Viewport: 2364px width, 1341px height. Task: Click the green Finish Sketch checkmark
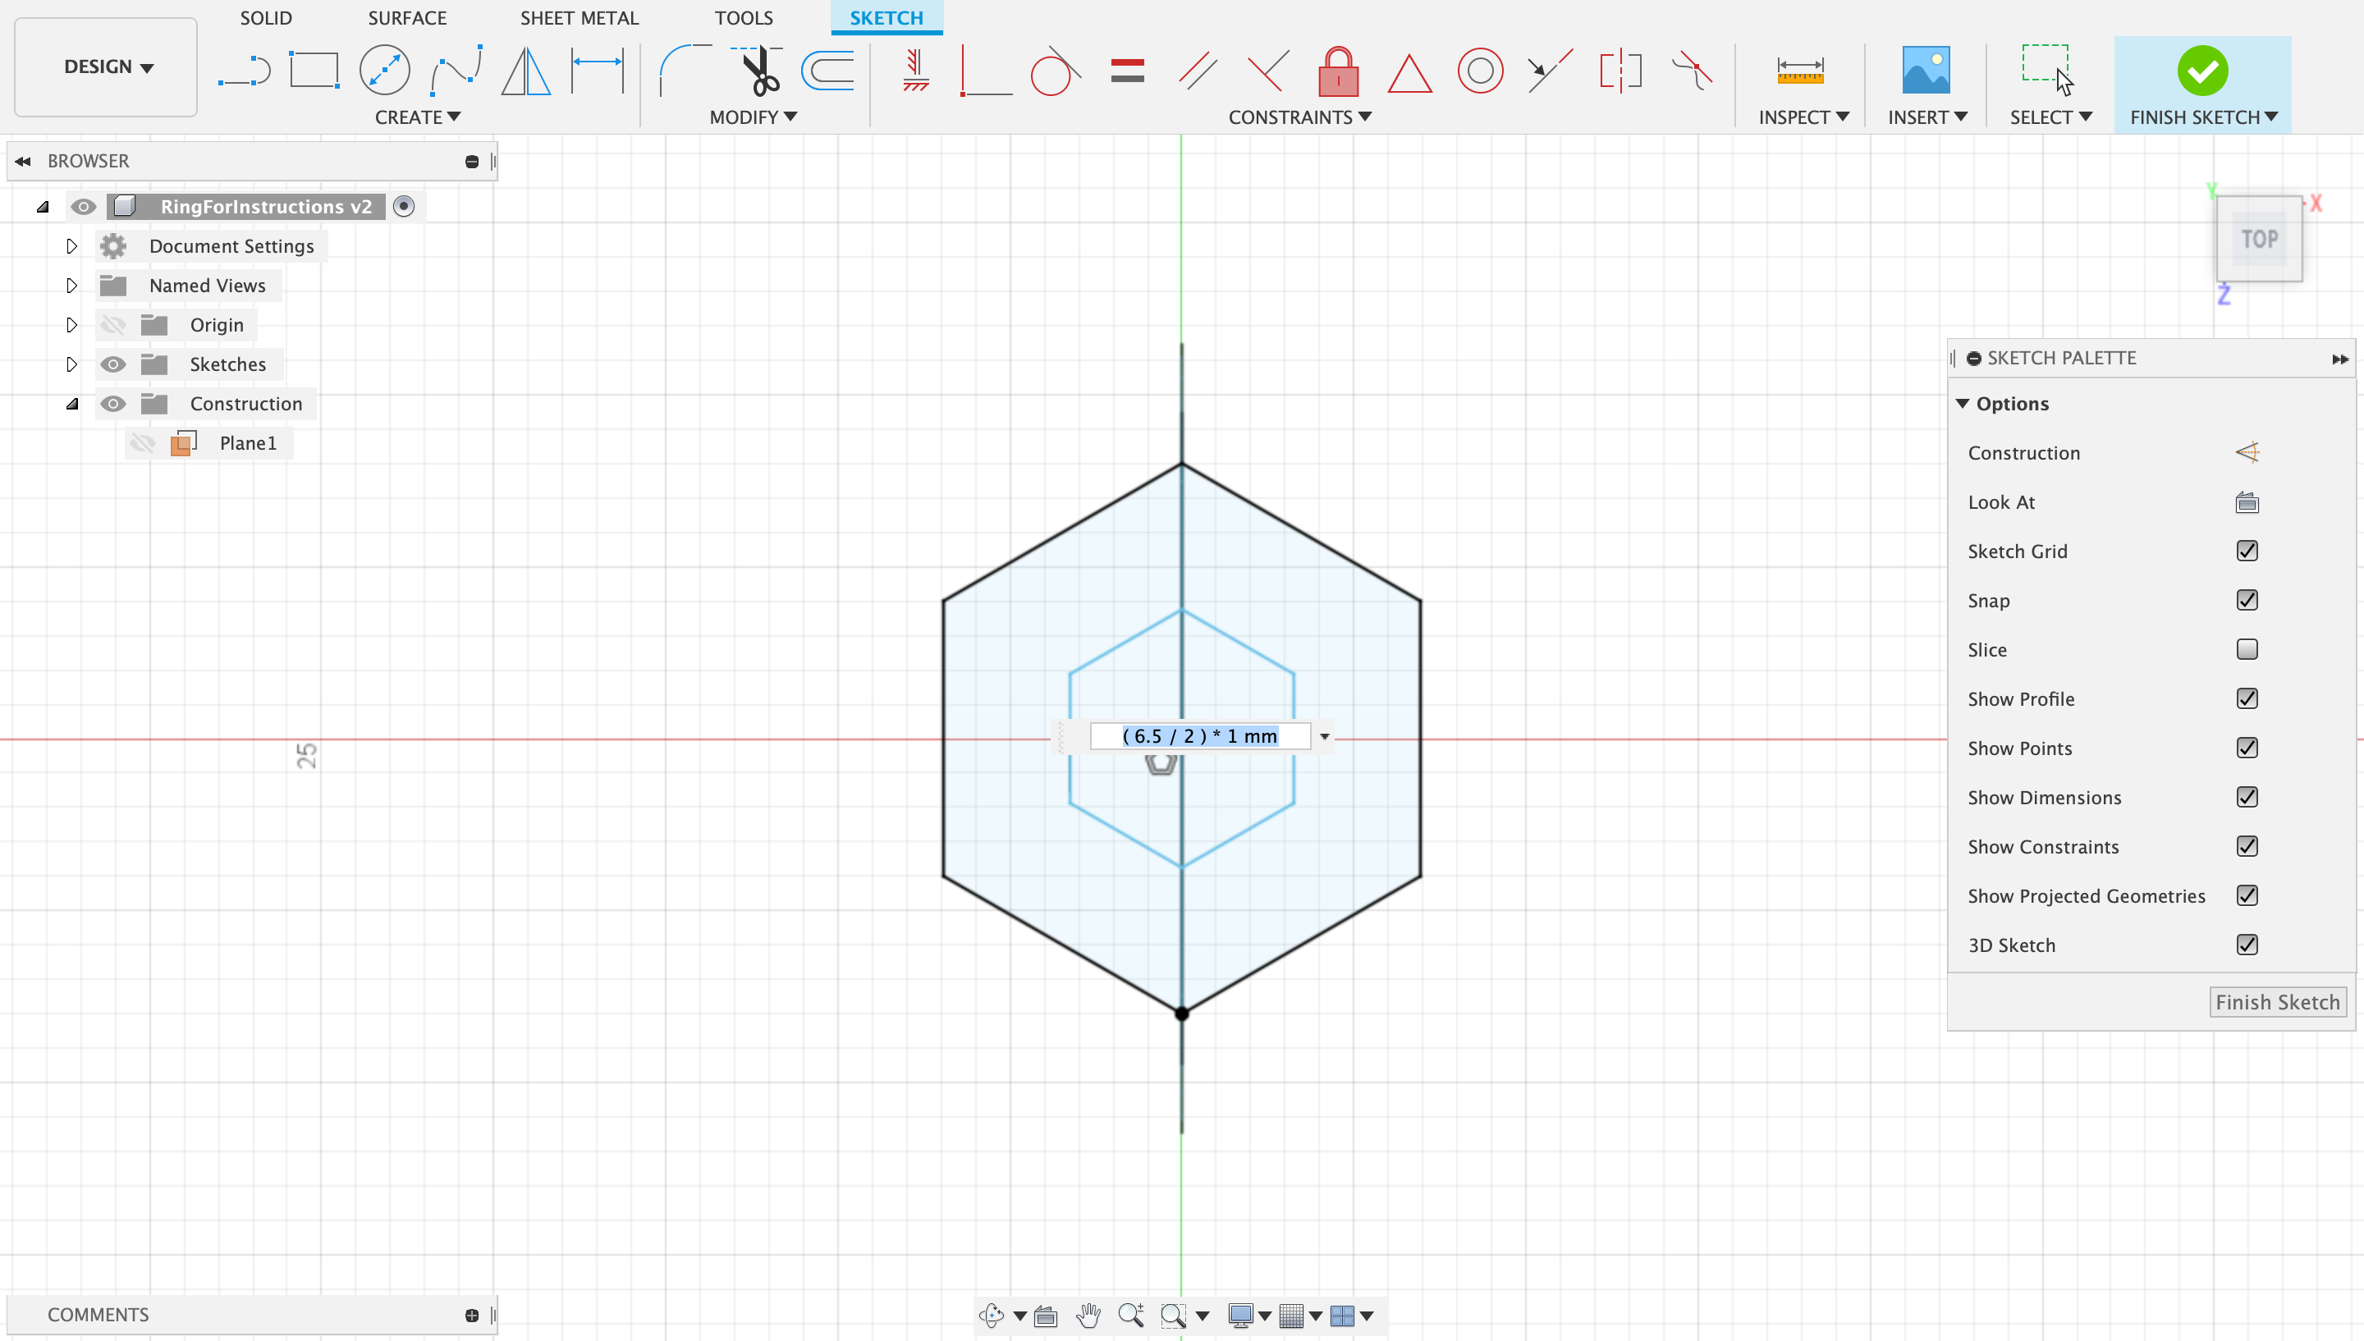(2202, 71)
